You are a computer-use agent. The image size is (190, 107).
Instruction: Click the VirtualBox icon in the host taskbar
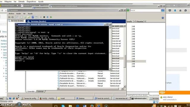pos(99,106)
